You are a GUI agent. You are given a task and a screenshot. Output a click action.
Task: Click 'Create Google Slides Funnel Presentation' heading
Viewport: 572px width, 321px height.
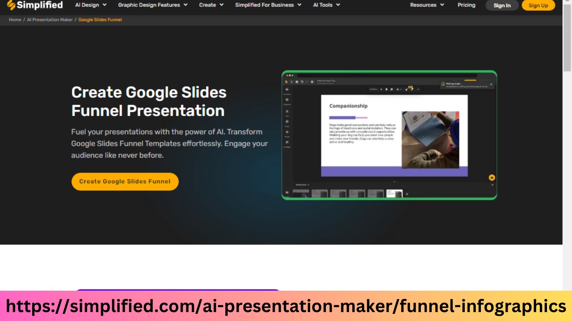149,101
